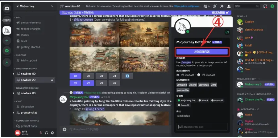Viewport: 278px width, 138px height.
Task: Click the message input for #newbies-20
Action: pos(117,129)
